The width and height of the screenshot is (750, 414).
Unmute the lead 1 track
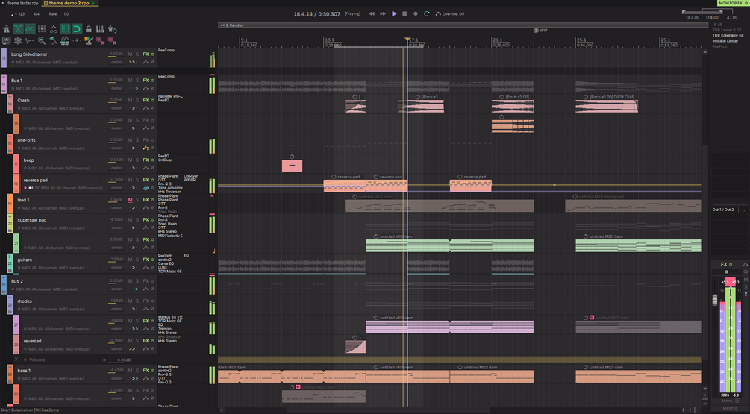click(x=130, y=200)
